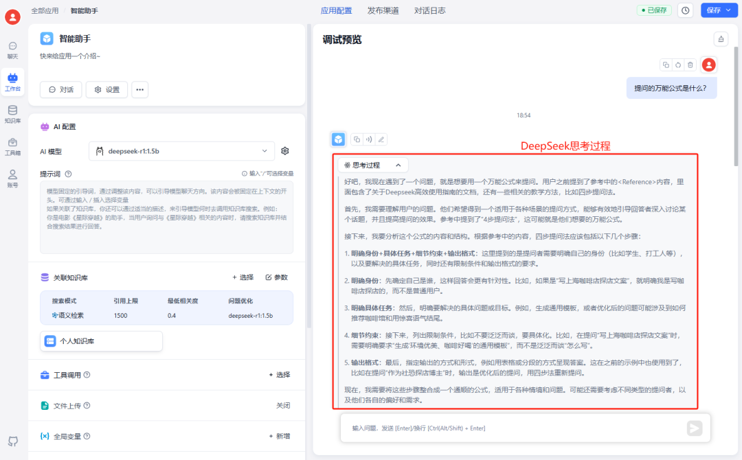The image size is (742, 460).
Task: Switch to the 应用配置 tab
Action: click(337, 10)
